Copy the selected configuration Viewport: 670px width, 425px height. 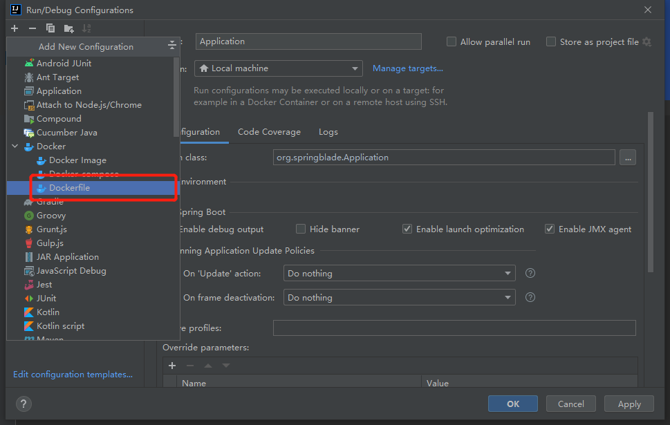(x=50, y=28)
